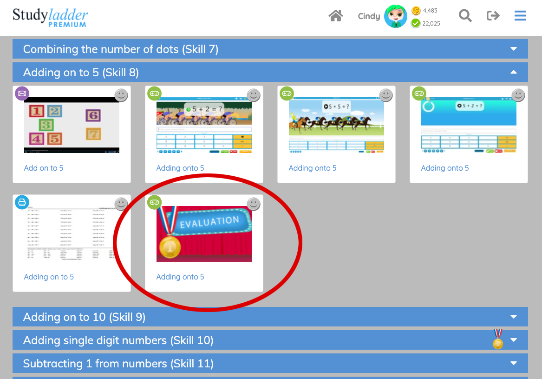This screenshot has height=379, width=542.
Task: Open the hamburger menu
Action: click(520, 15)
